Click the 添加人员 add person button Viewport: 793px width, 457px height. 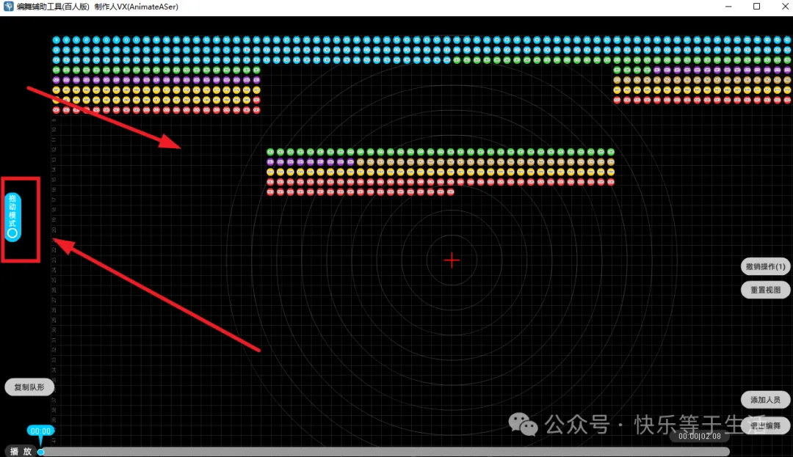765,400
